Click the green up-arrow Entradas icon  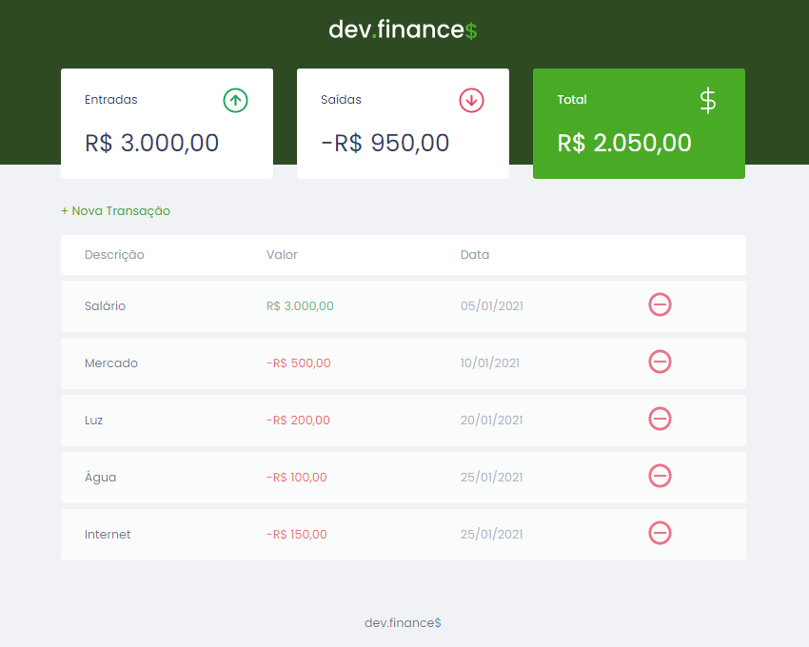(235, 100)
